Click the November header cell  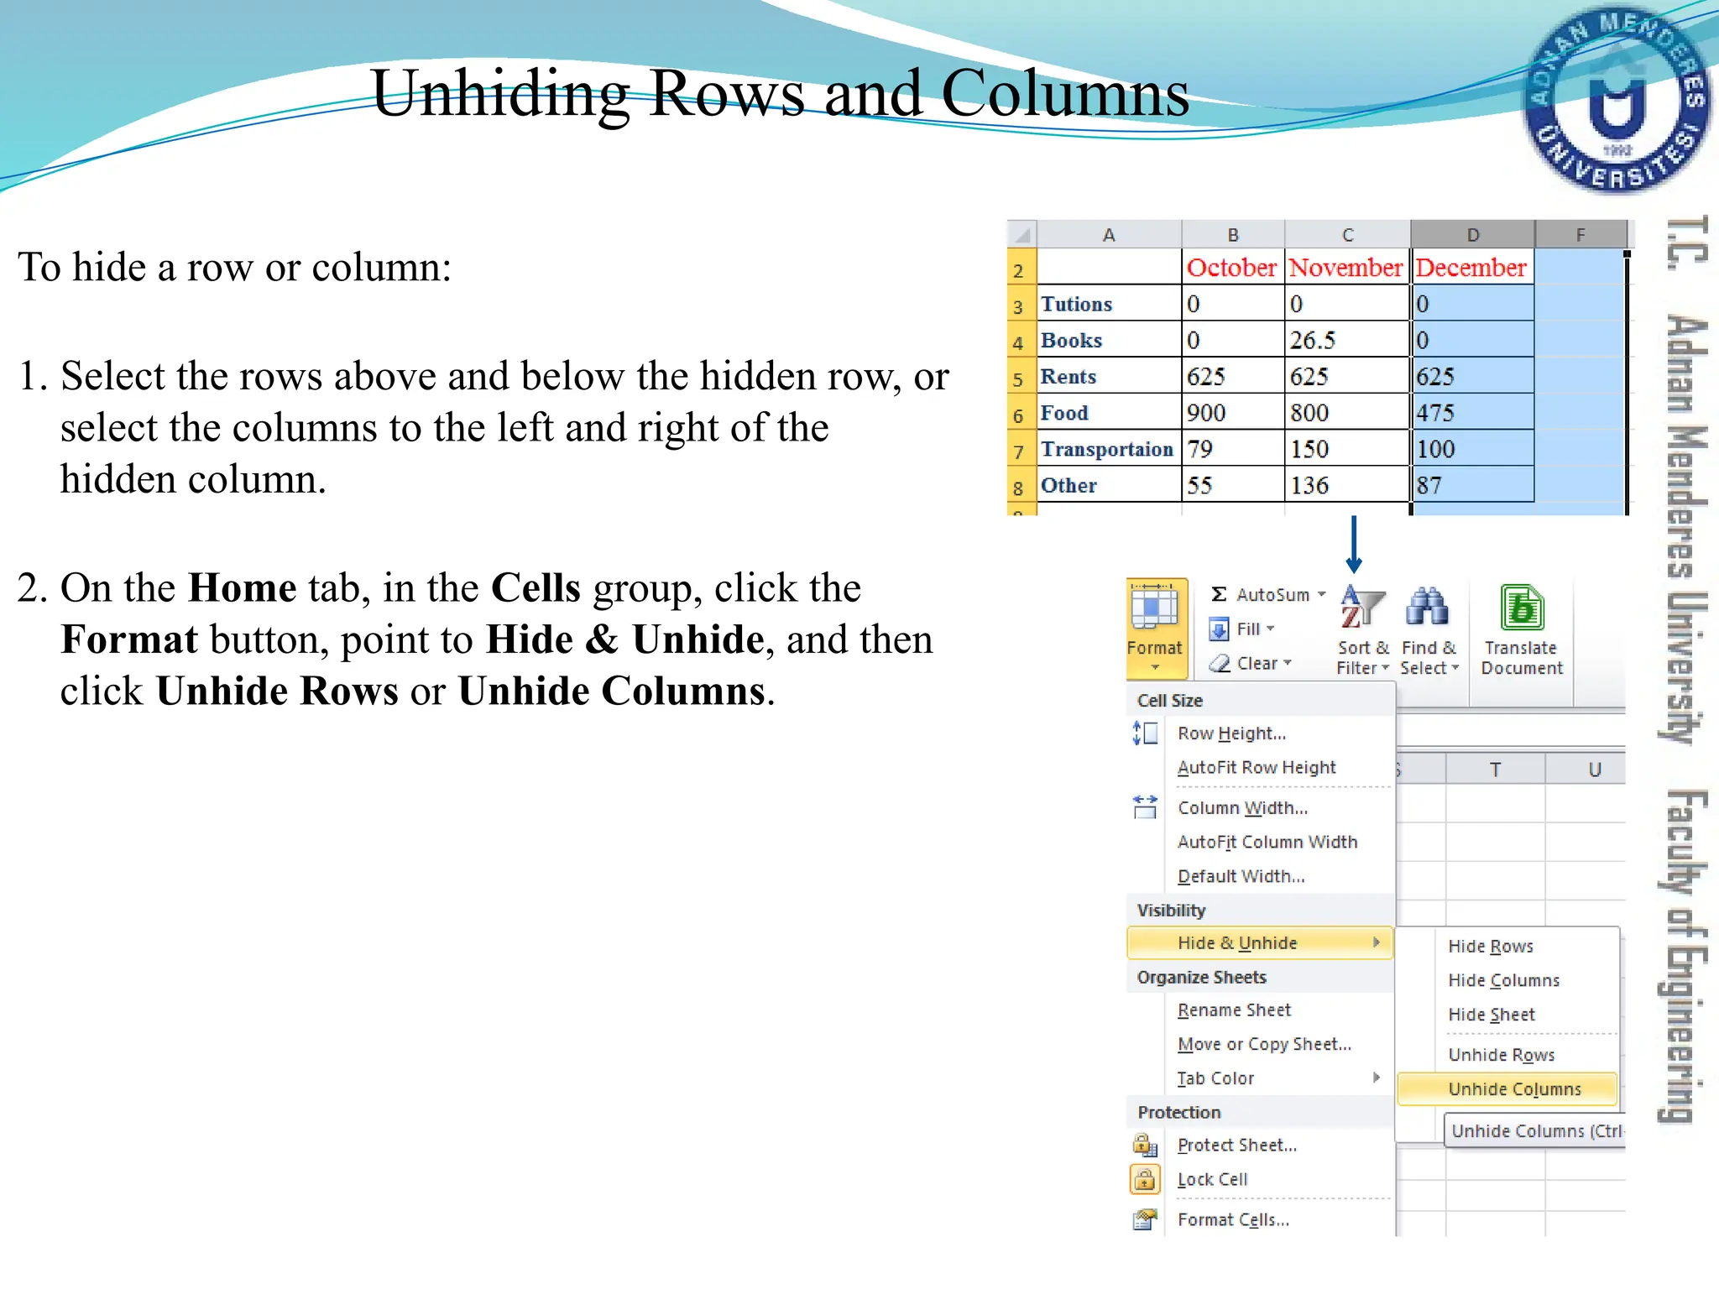(x=1347, y=267)
